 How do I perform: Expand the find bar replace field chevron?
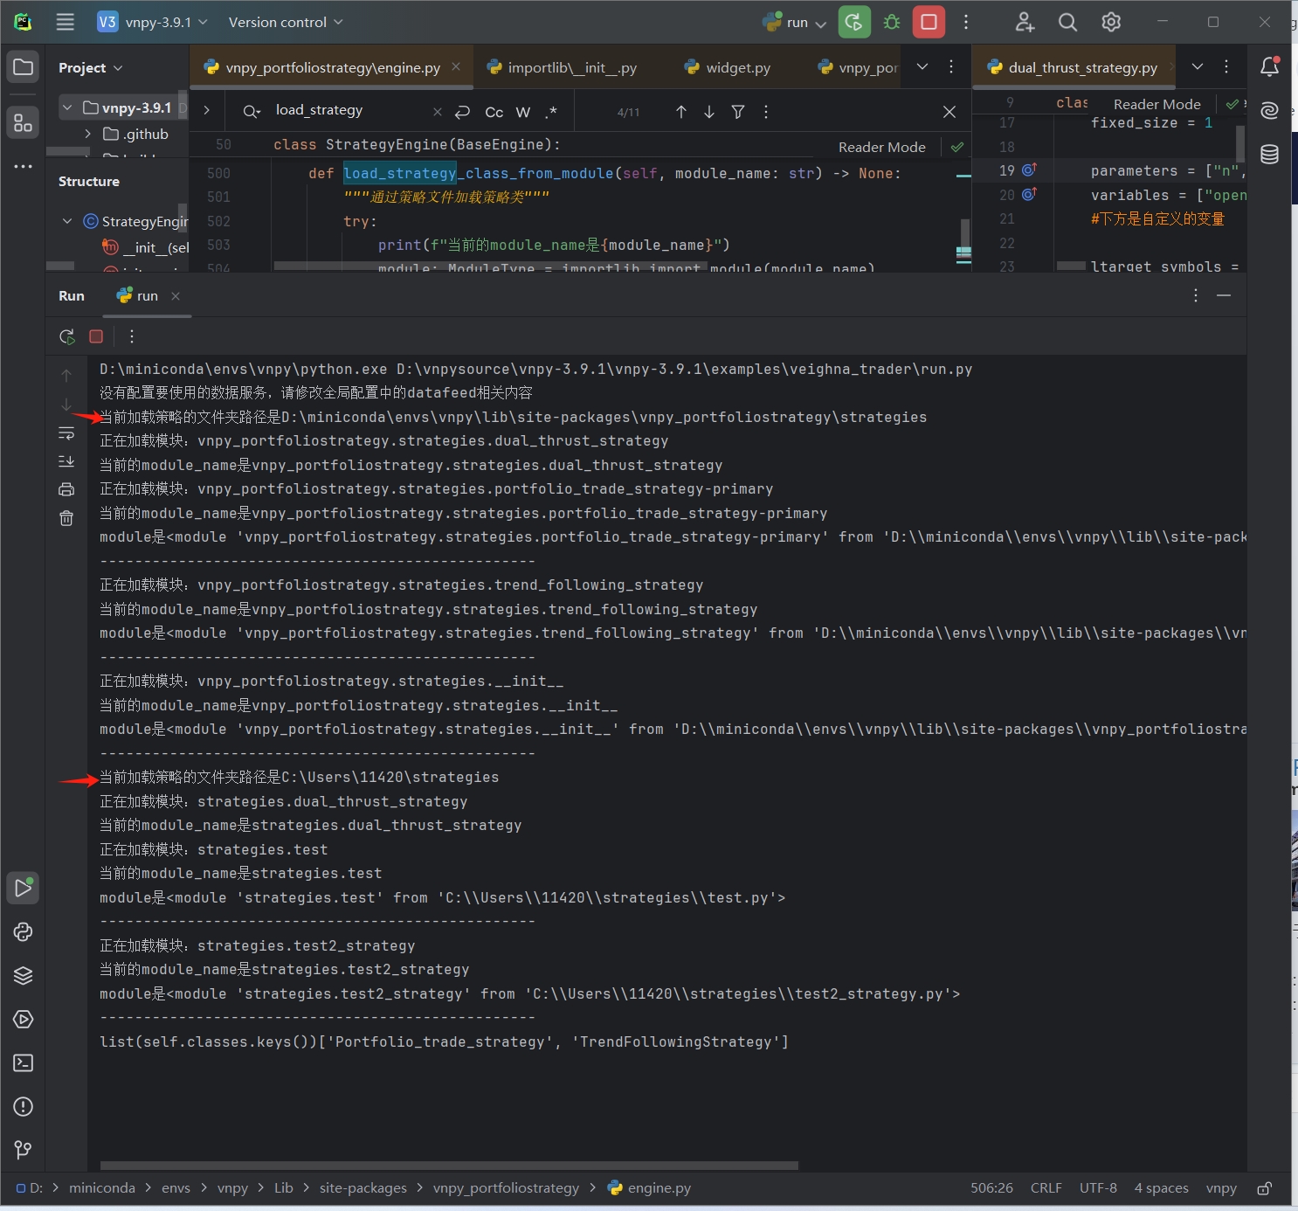coord(206,110)
